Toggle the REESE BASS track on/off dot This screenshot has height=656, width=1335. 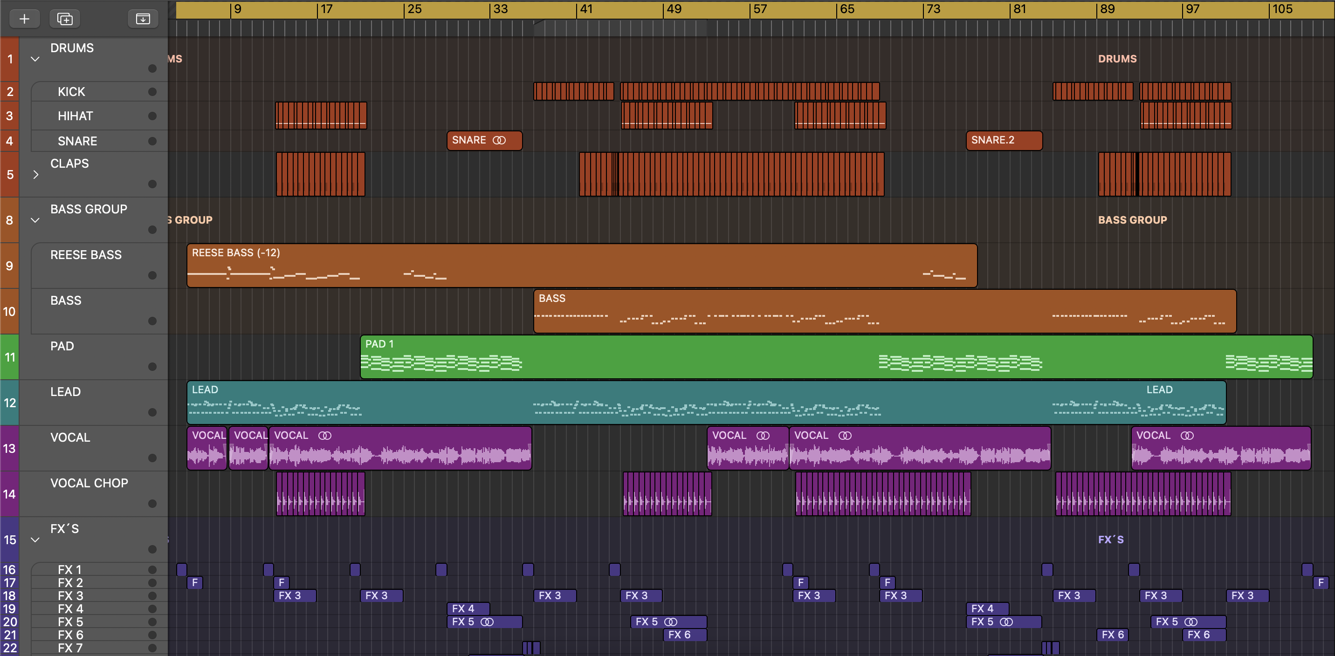pos(152,275)
